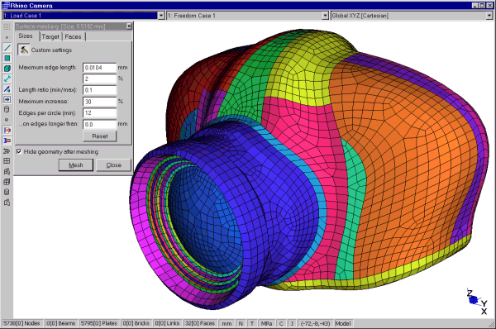Select the beam line element tool
Viewport: 496px width, 329px height.
[7, 48]
